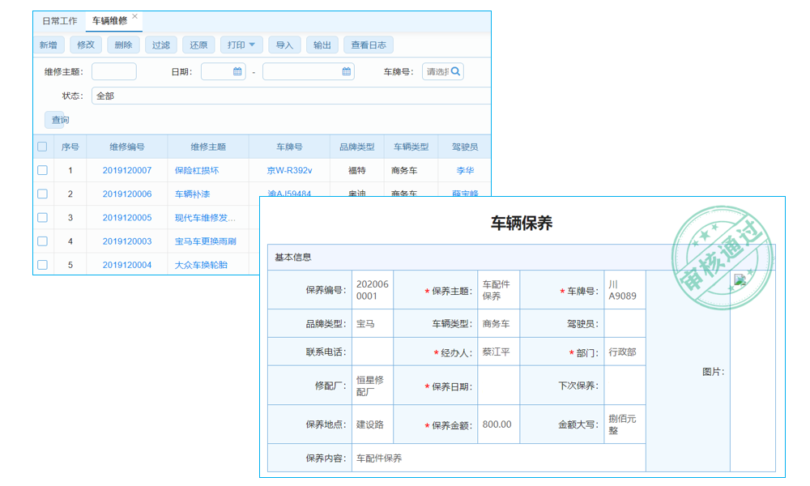
Task: Select the 删除 button on the toolbar
Action: [122, 45]
